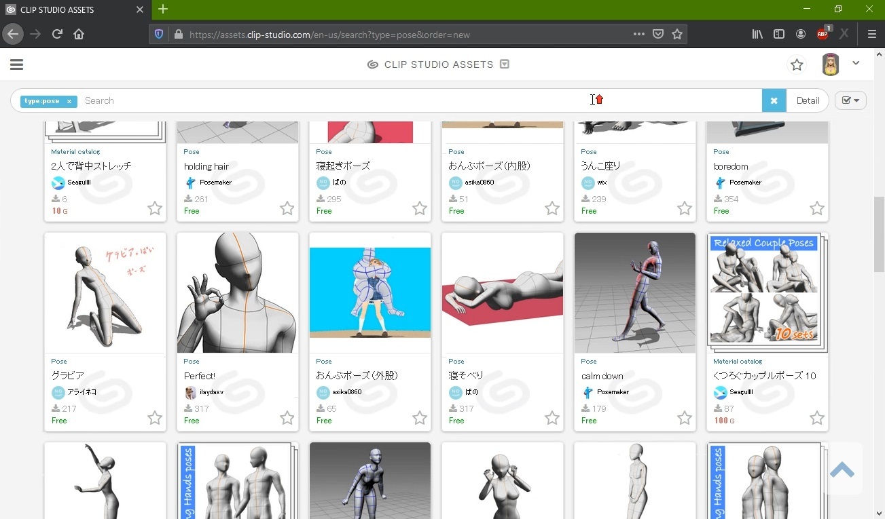Open the 'boredom' title link

[x=731, y=166]
